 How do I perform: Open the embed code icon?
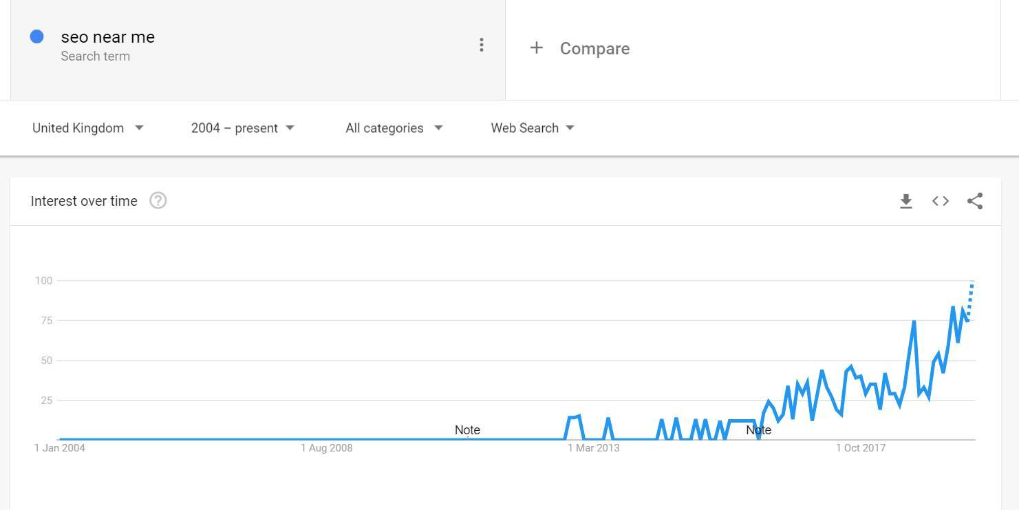point(941,201)
